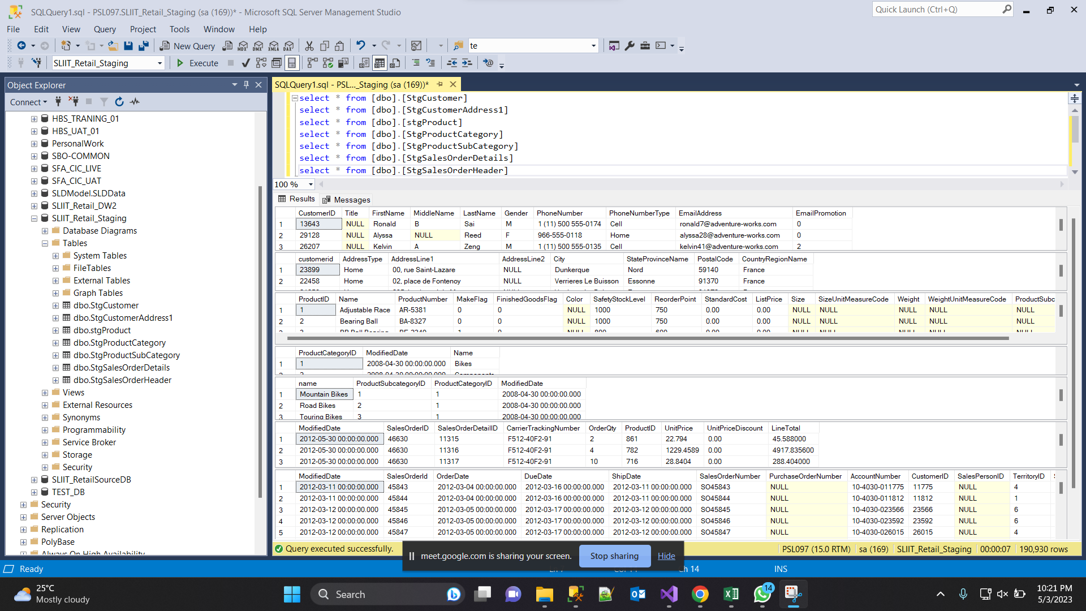1086x611 pixels.
Task: Collapse the SLIIT_Retail_Staging database node
Action: tap(34, 218)
